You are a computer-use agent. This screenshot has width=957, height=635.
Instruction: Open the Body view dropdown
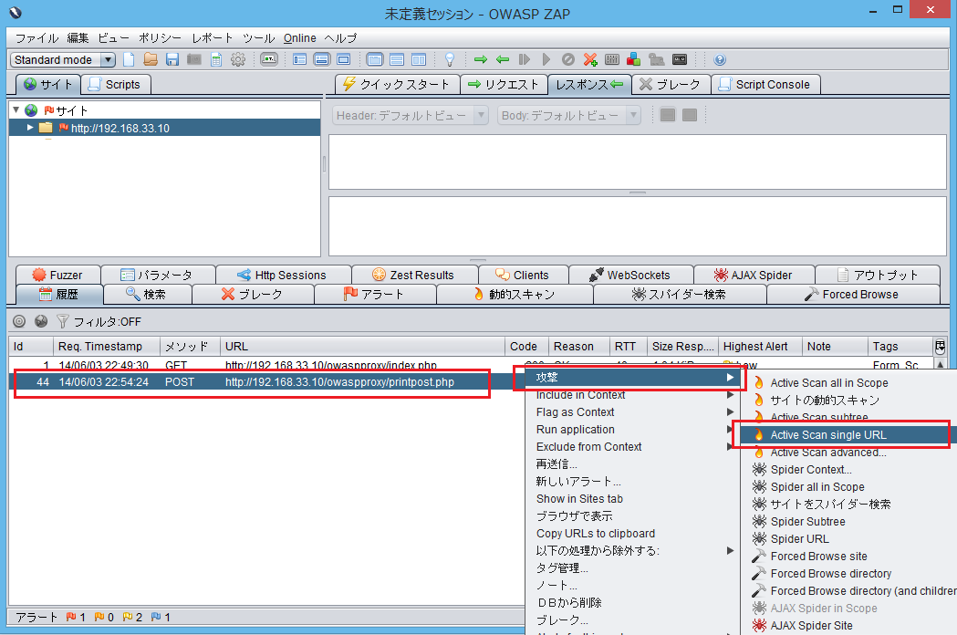(x=569, y=115)
